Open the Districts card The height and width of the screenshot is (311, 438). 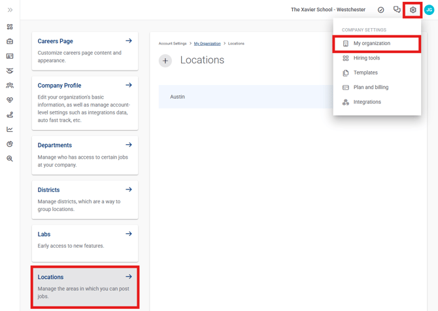point(85,200)
